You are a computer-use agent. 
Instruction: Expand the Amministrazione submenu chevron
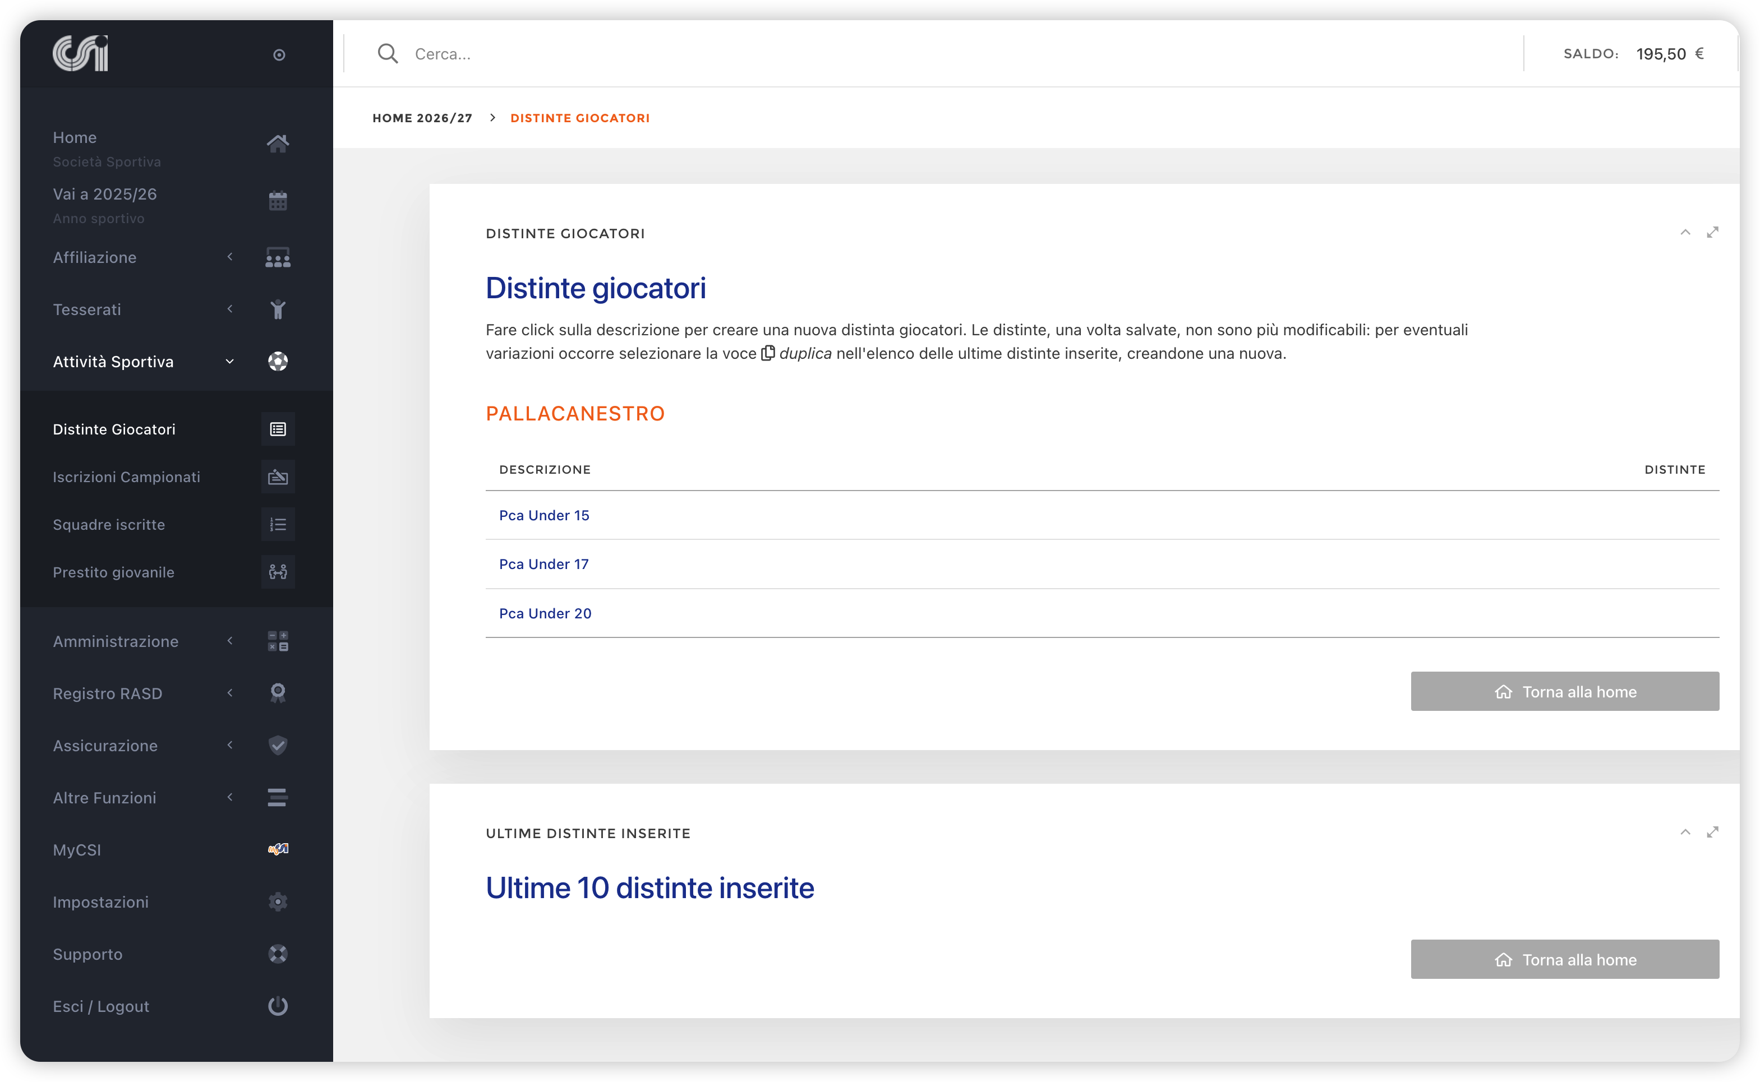(x=230, y=641)
